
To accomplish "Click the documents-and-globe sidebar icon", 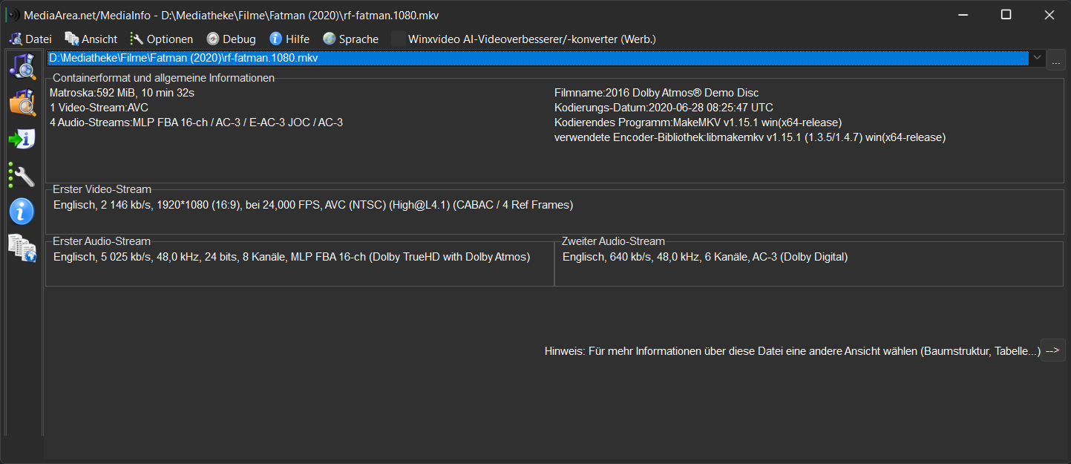I will [22, 247].
